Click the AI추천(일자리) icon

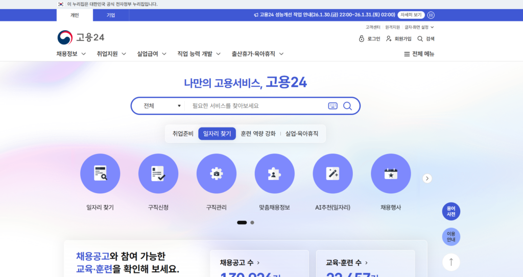click(x=332, y=173)
